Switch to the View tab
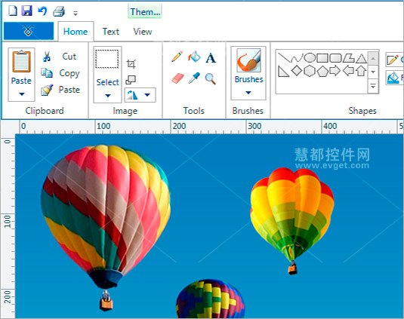This screenshot has height=319, width=404. coord(143,32)
